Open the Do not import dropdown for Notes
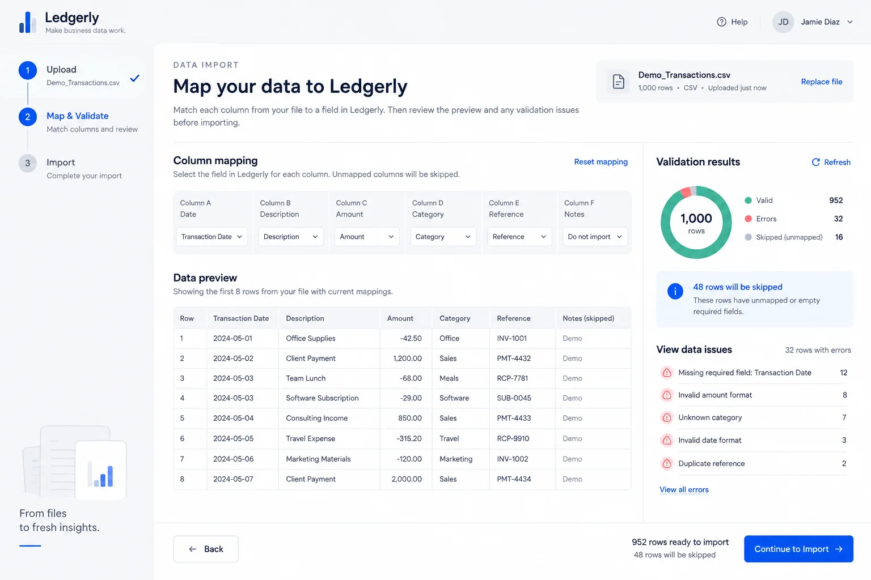 pos(595,237)
